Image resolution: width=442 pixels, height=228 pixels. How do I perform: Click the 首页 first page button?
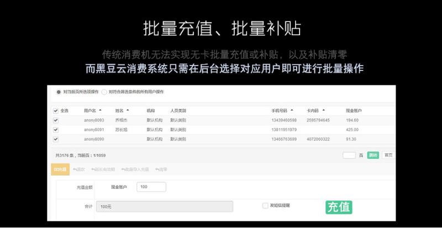tap(389, 155)
